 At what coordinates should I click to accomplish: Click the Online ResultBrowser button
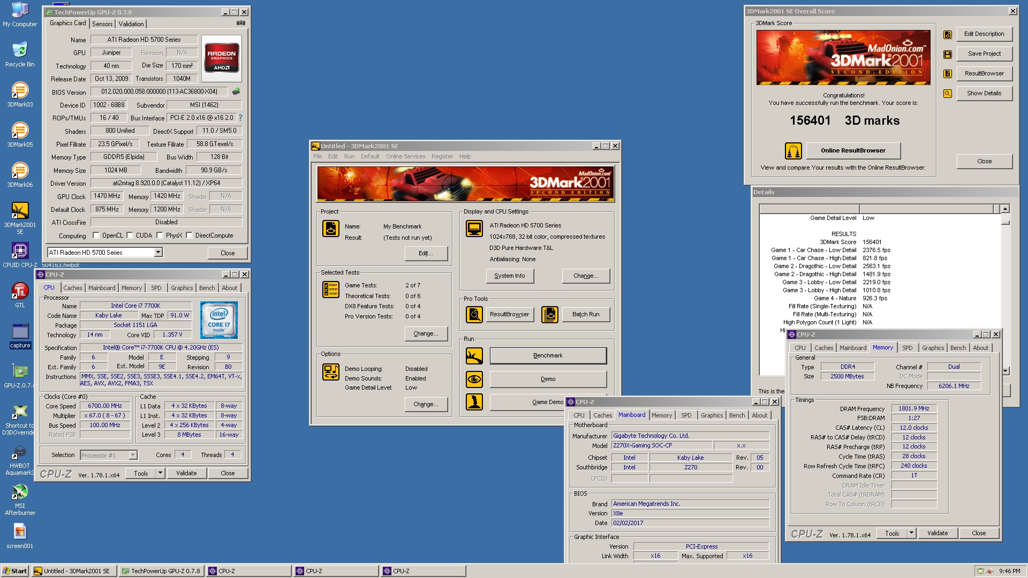click(x=853, y=151)
